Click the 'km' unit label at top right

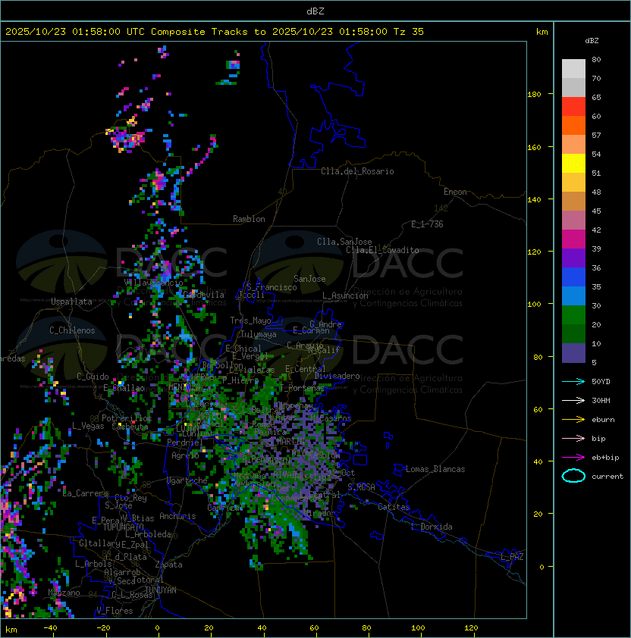tap(542, 32)
